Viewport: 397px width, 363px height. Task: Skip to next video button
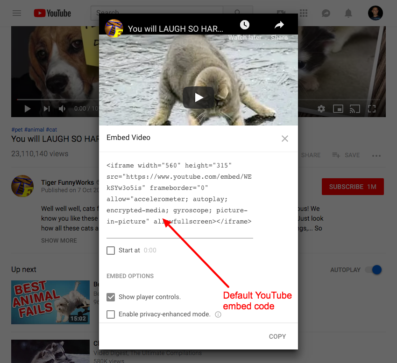pos(47,109)
